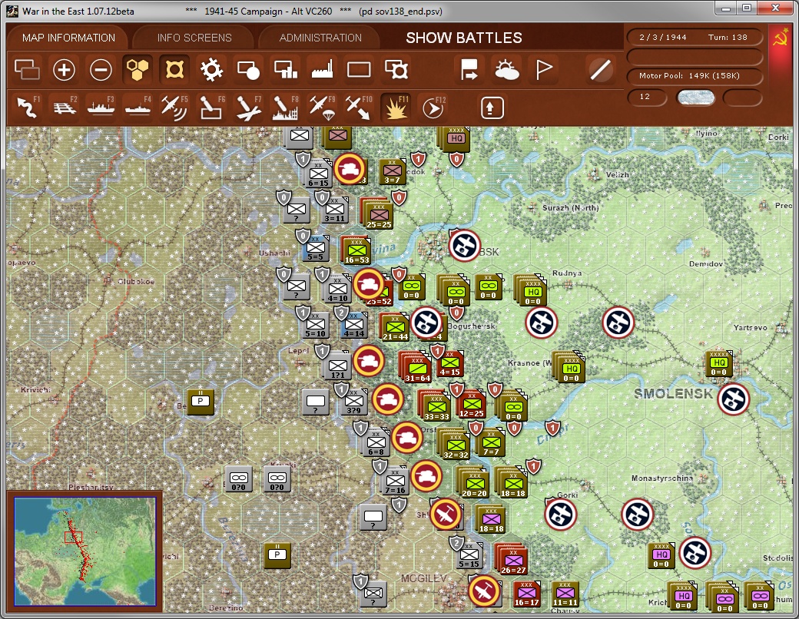
Task: Toggle the hex grid display icon
Action: 138,70
